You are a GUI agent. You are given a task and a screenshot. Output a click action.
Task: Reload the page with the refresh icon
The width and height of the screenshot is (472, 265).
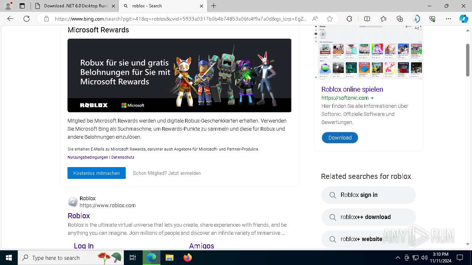pyautogui.click(x=27, y=19)
